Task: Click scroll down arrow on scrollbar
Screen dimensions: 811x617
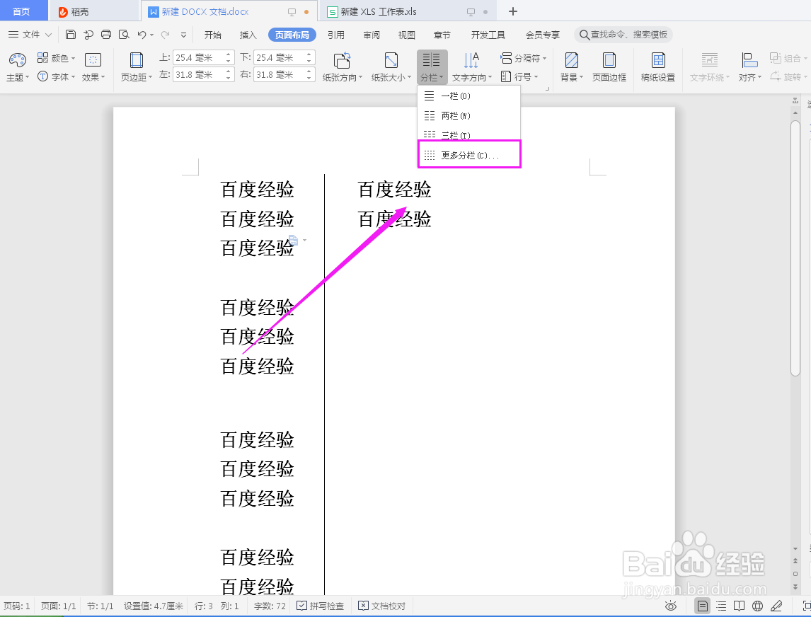Action: coord(795,548)
